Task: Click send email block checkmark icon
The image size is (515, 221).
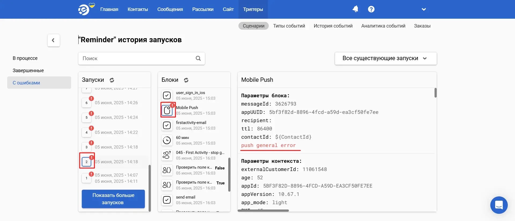Action: tap(167, 200)
